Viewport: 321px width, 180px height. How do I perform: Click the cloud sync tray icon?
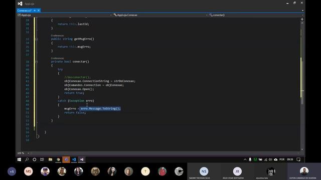click(x=276, y=159)
